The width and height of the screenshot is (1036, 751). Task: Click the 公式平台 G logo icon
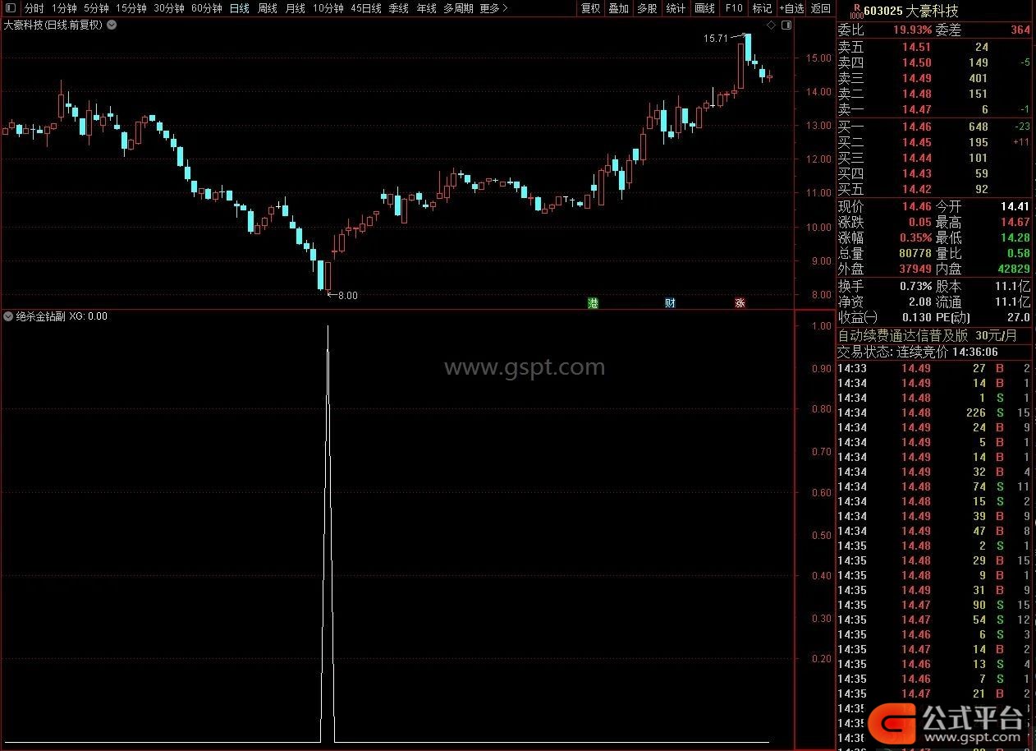[893, 726]
